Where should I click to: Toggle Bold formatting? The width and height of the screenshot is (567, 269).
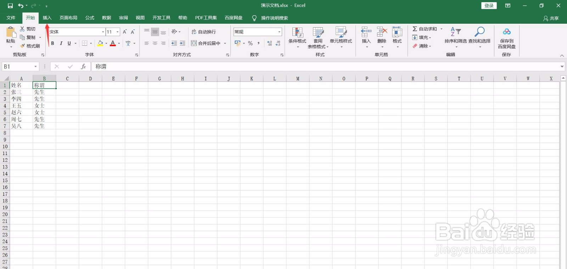click(x=52, y=43)
